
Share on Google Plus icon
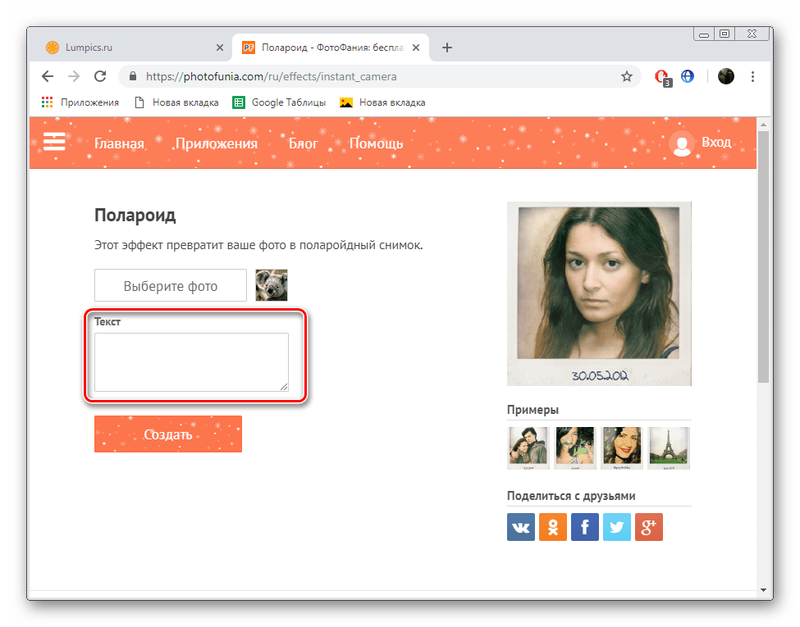pos(649,528)
